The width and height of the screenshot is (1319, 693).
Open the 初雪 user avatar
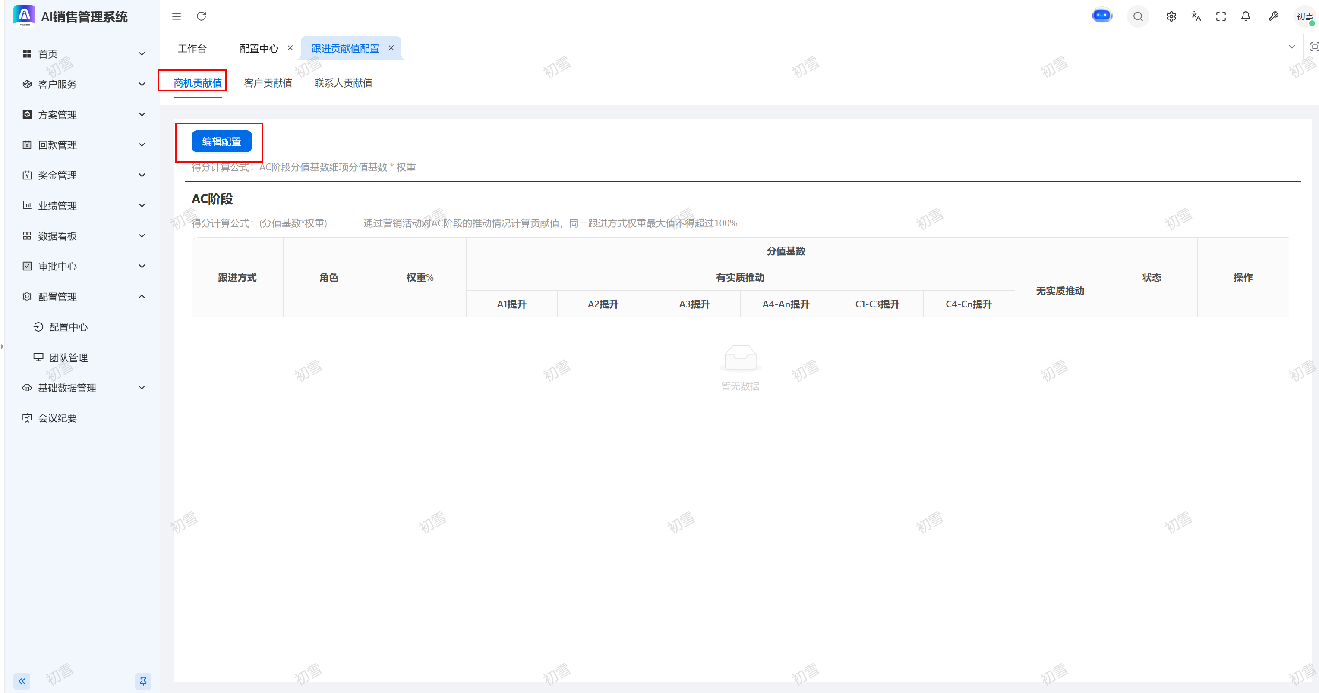(x=1304, y=16)
